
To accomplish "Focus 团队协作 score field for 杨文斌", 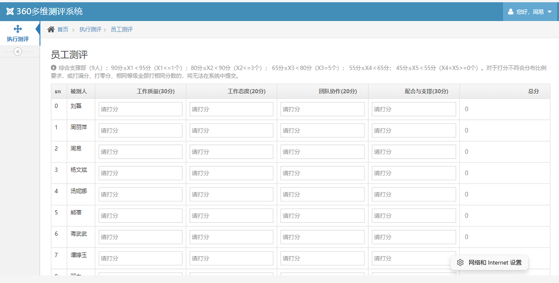I will (322, 173).
